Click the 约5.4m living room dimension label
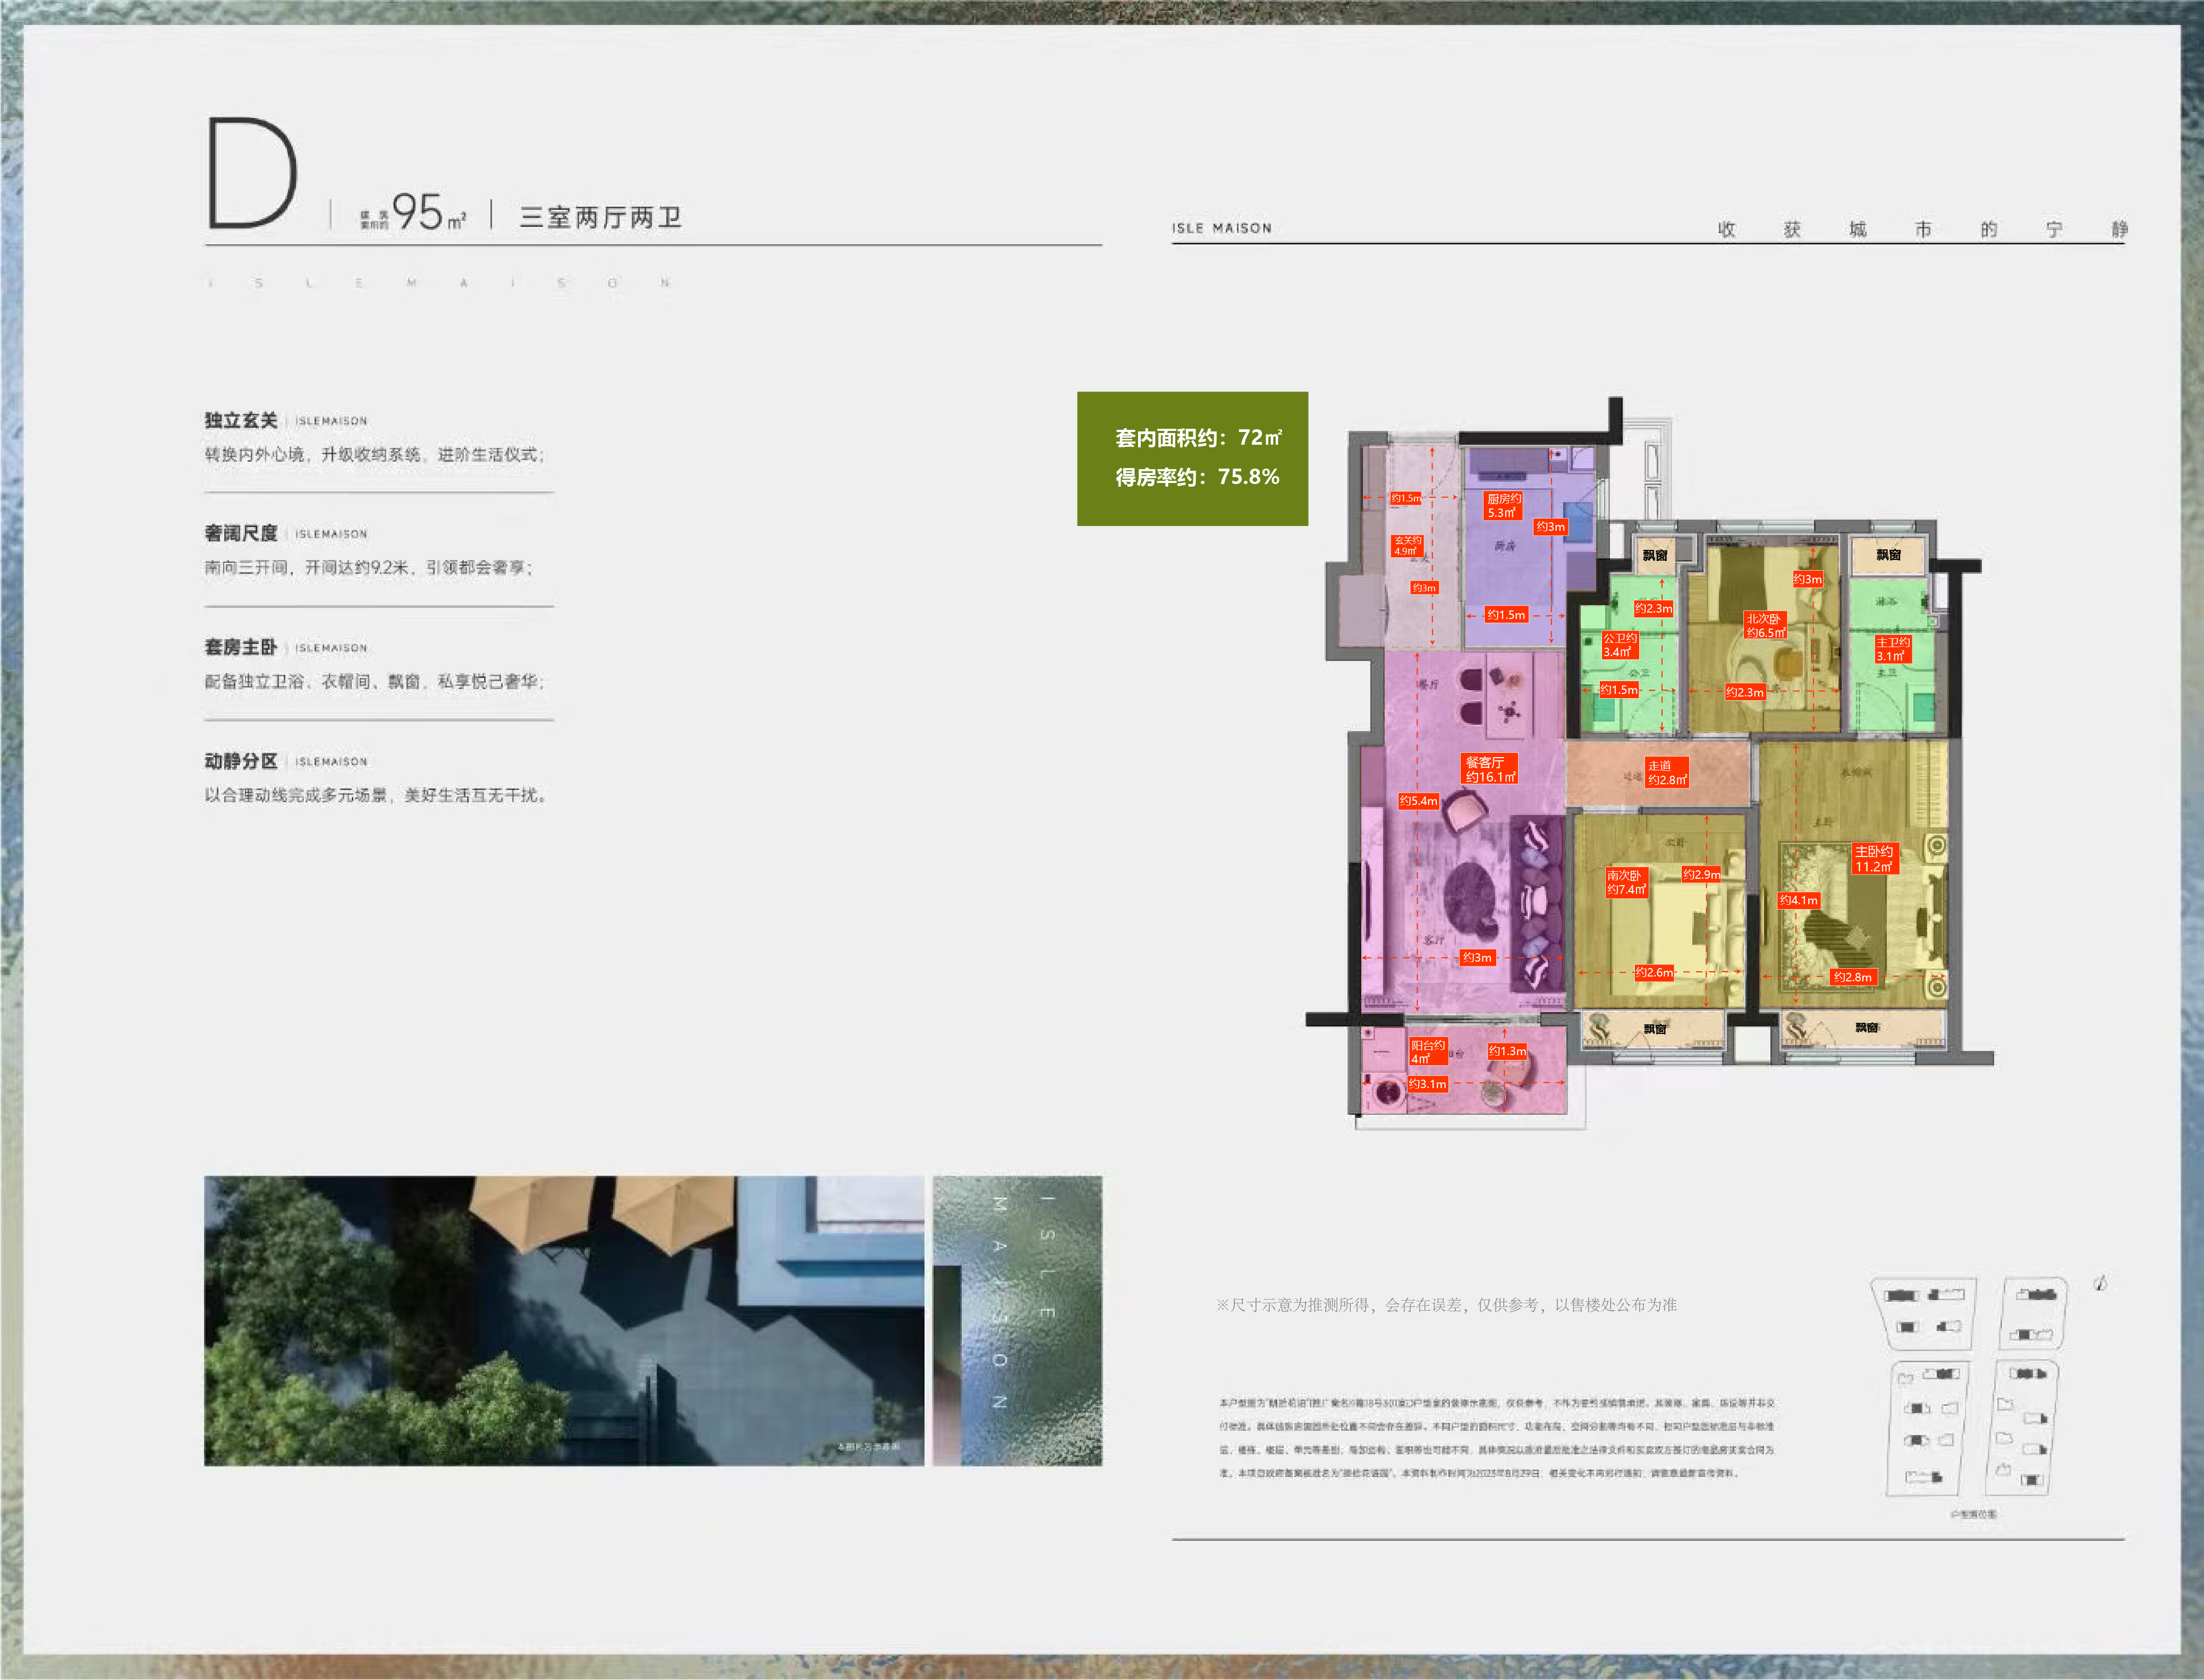Image resolution: width=2204 pixels, height=1680 pixels. click(x=1418, y=801)
